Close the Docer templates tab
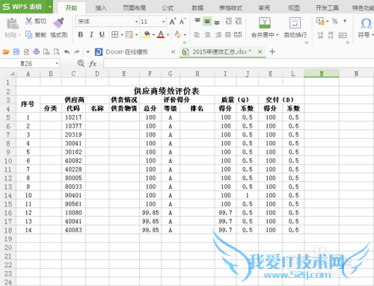The width and height of the screenshot is (374, 286). 173,52
